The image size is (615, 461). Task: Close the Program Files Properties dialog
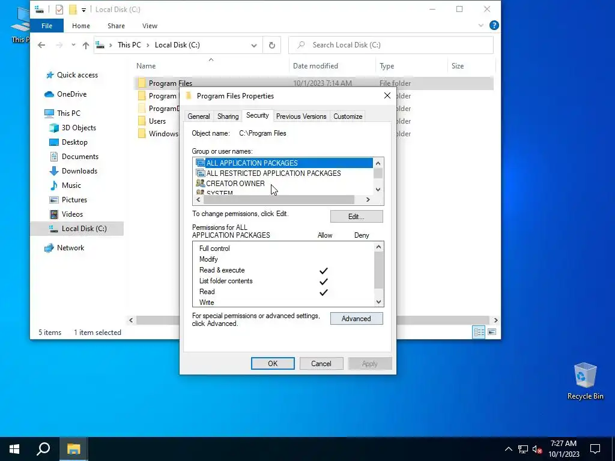[x=387, y=95]
